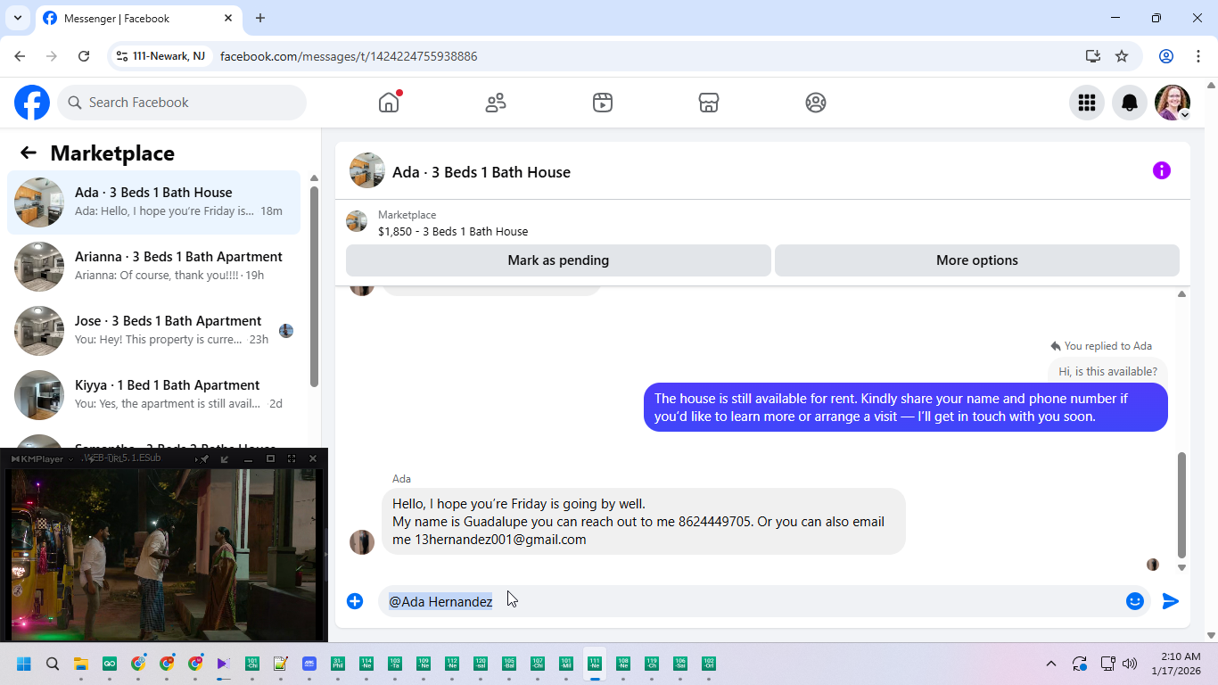
Task: Open conversation information purple icon
Action: tap(1162, 170)
